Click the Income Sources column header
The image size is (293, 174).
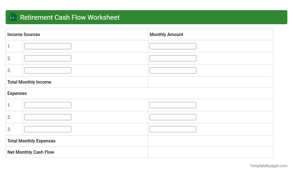tap(24, 34)
